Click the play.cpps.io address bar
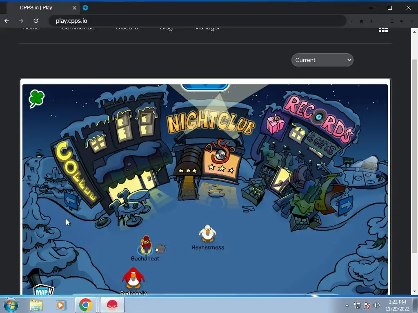418x313 pixels. click(197, 21)
